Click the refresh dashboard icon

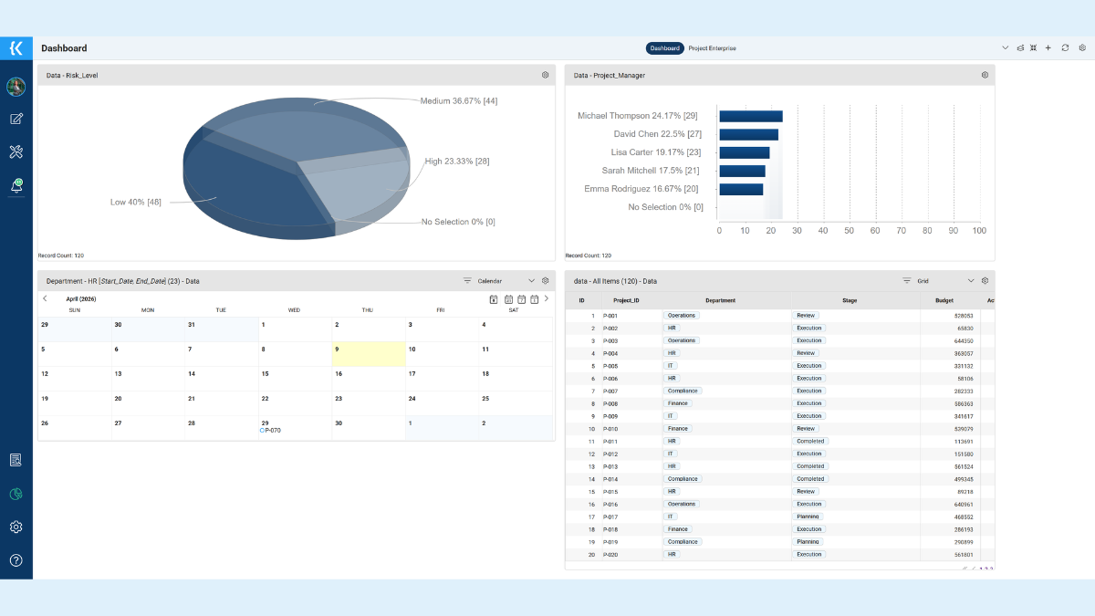coord(1065,48)
